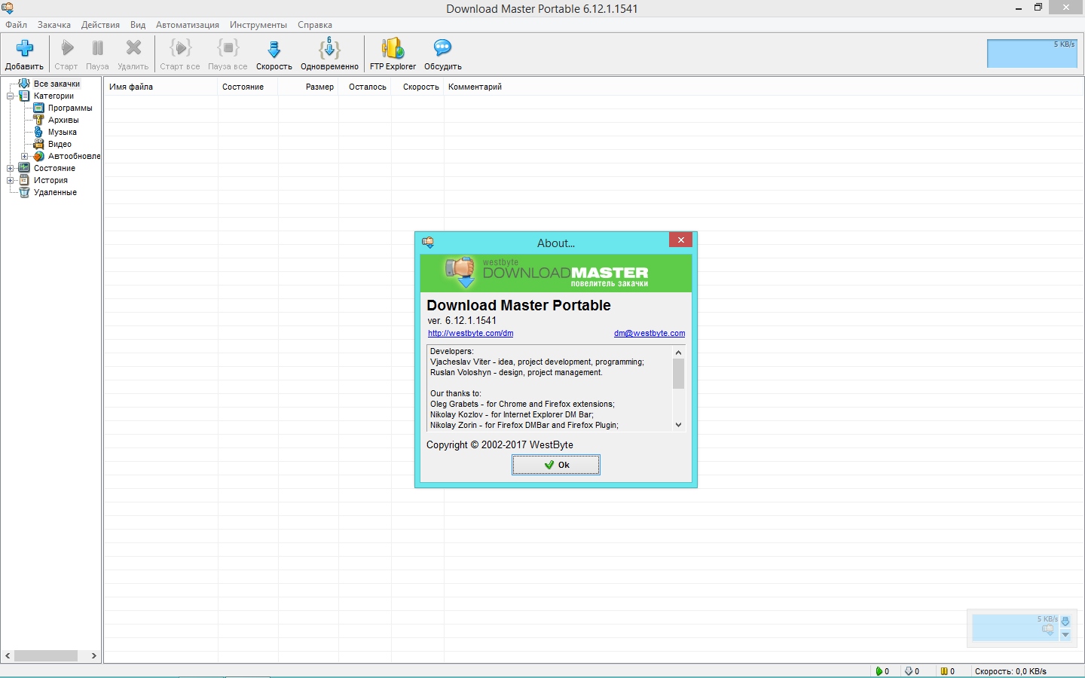The width and height of the screenshot is (1085, 678).
Task: Click the credits scrollbar up arrow
Action: click(678, 352)
